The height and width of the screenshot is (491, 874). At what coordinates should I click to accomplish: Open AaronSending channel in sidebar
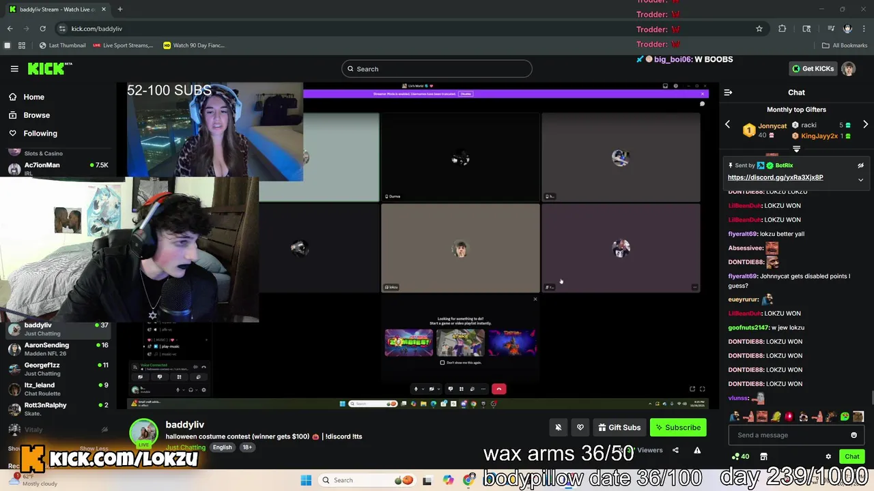pyautogui.click(x=58, y=349)
